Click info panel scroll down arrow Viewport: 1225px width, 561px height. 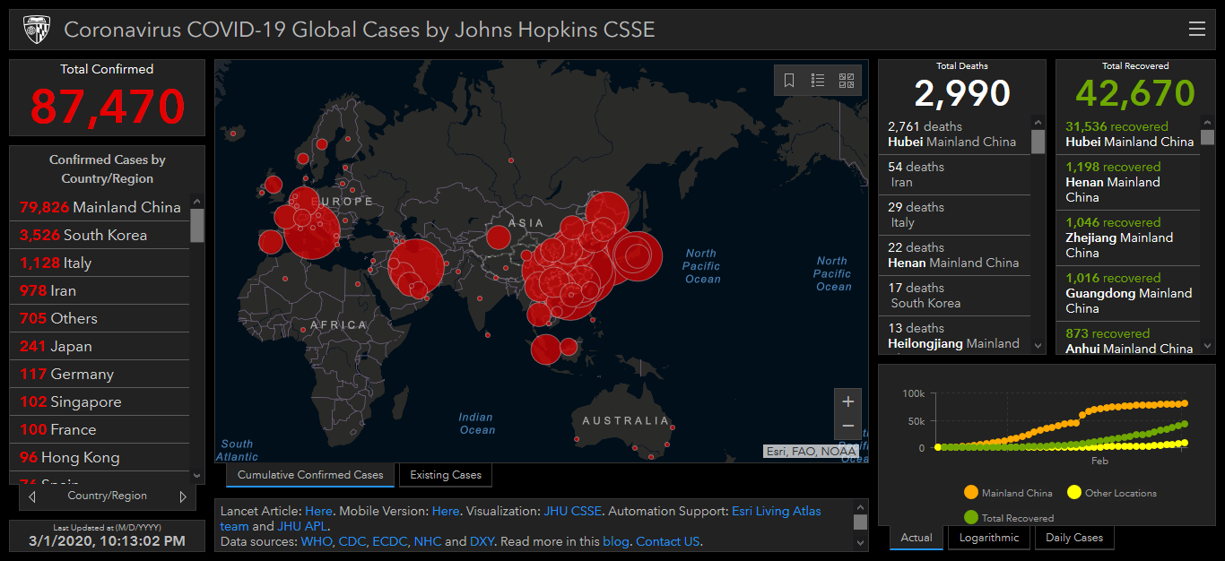point(860,542)
